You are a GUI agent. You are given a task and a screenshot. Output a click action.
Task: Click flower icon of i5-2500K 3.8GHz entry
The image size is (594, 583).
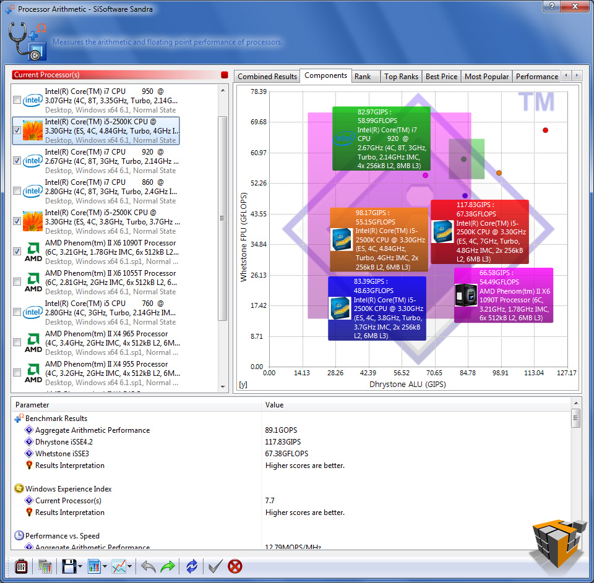coord(33,221)
